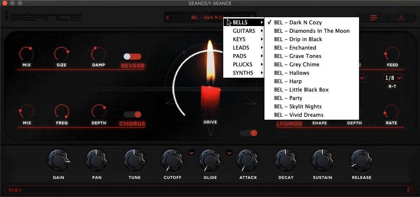Pick BEL - Skylit Nights preset
The height and width of the screenshot is (197, 420).
pos(312,107)
